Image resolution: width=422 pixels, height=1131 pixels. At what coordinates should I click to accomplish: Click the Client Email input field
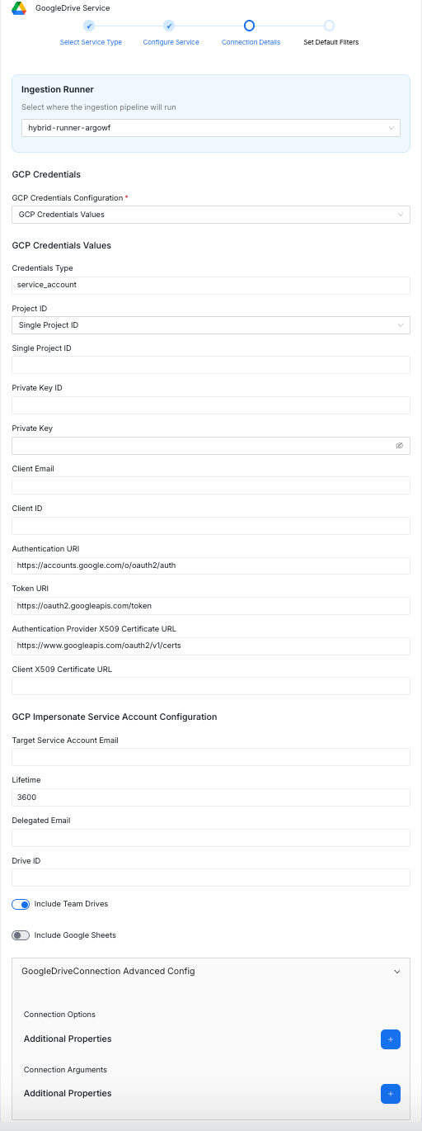[x=211, y=485]
